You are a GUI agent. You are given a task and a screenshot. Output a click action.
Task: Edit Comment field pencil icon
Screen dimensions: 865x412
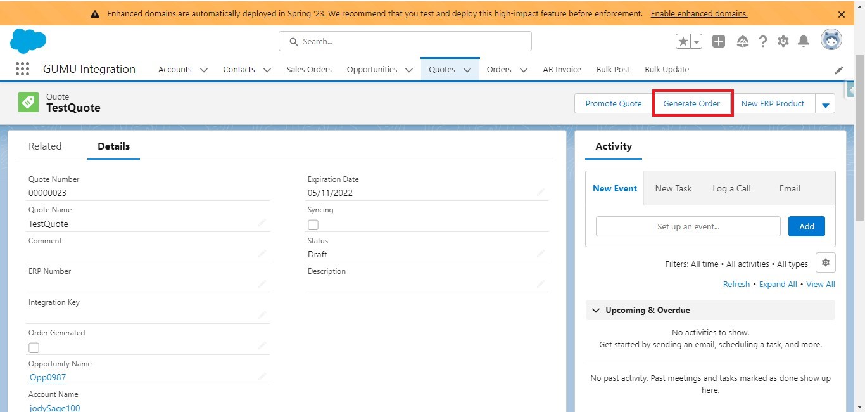[x=262, y=253]
